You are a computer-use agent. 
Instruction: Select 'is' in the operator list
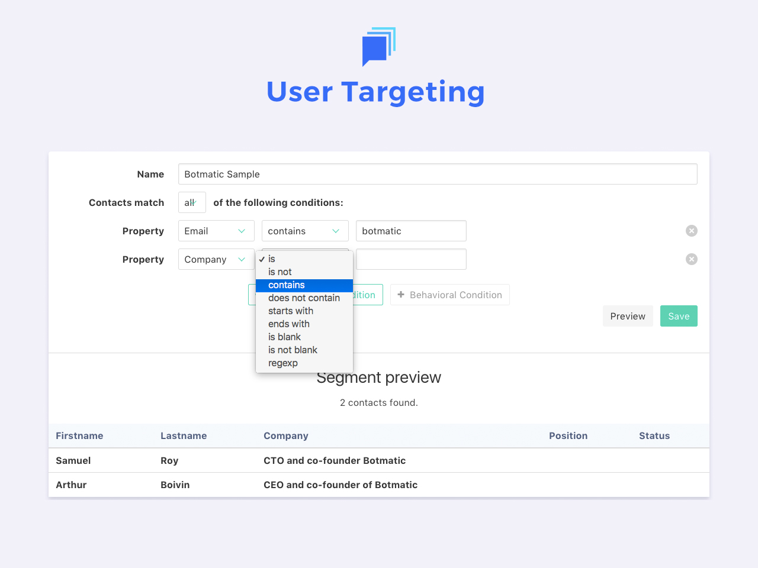click(x=304, y=259)
